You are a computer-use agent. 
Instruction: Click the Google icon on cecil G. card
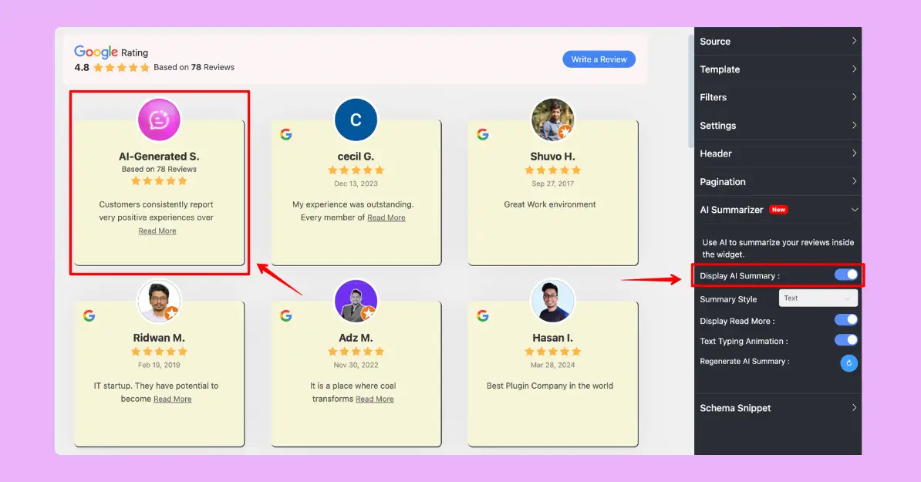click(286, 134)
